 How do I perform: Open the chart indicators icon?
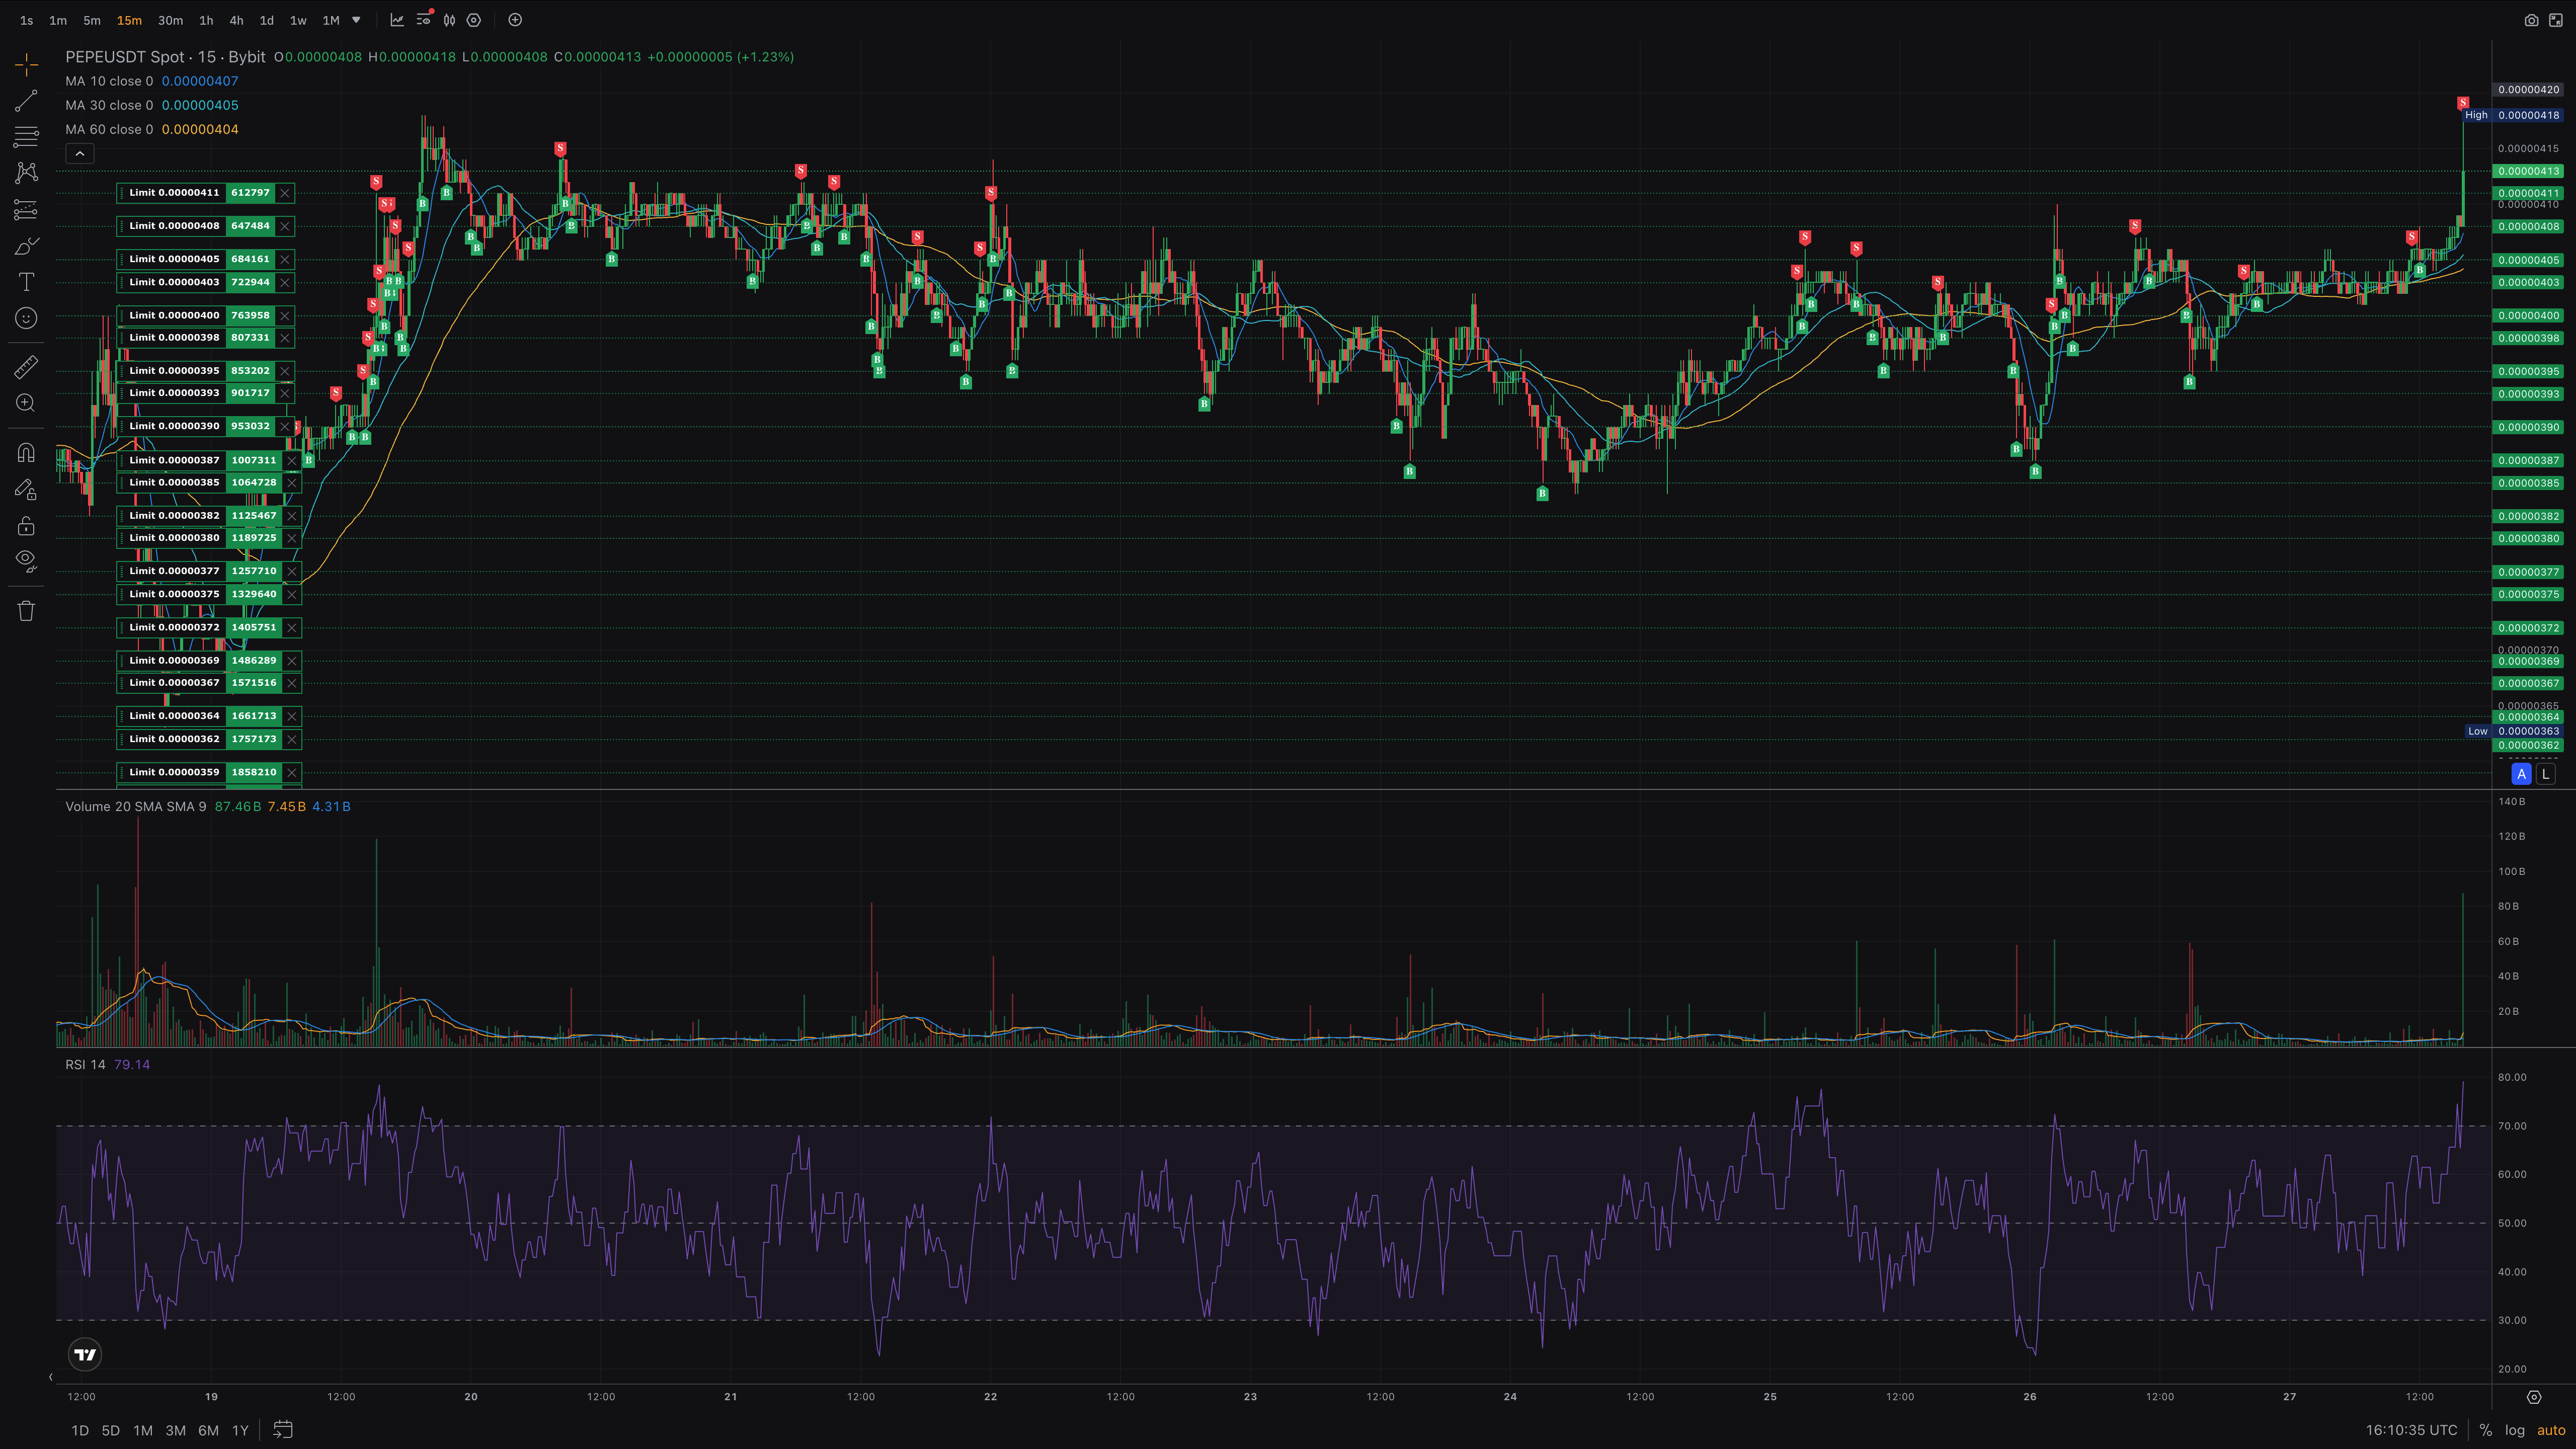pos(397,20)
